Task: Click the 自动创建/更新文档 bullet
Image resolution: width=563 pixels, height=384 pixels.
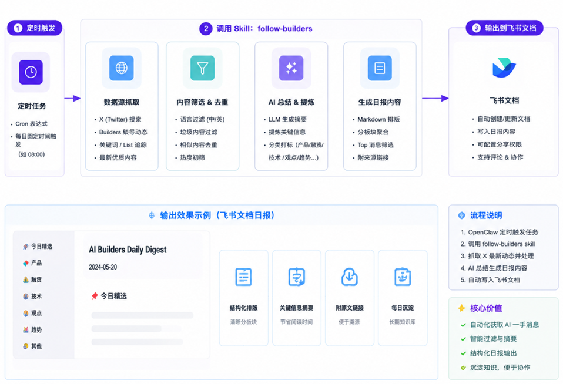Action: (504, 119)
